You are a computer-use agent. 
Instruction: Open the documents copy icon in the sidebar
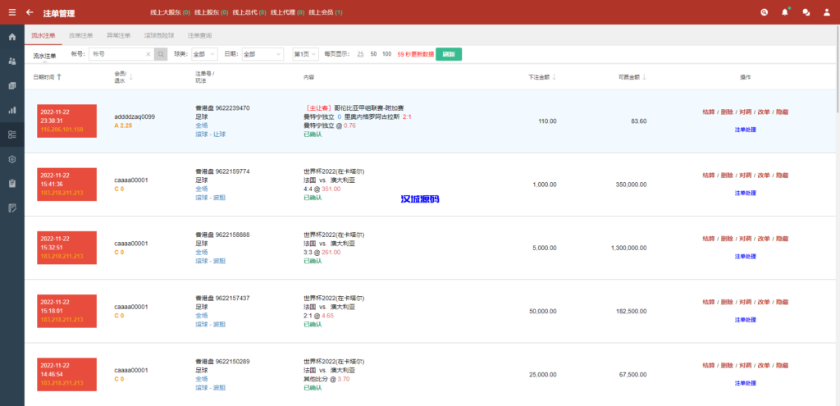click(x=12, y=85)
